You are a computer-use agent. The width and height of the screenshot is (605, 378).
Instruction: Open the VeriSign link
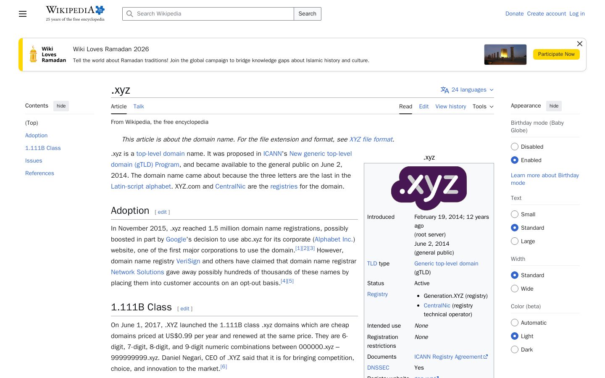tap(188, 261)
